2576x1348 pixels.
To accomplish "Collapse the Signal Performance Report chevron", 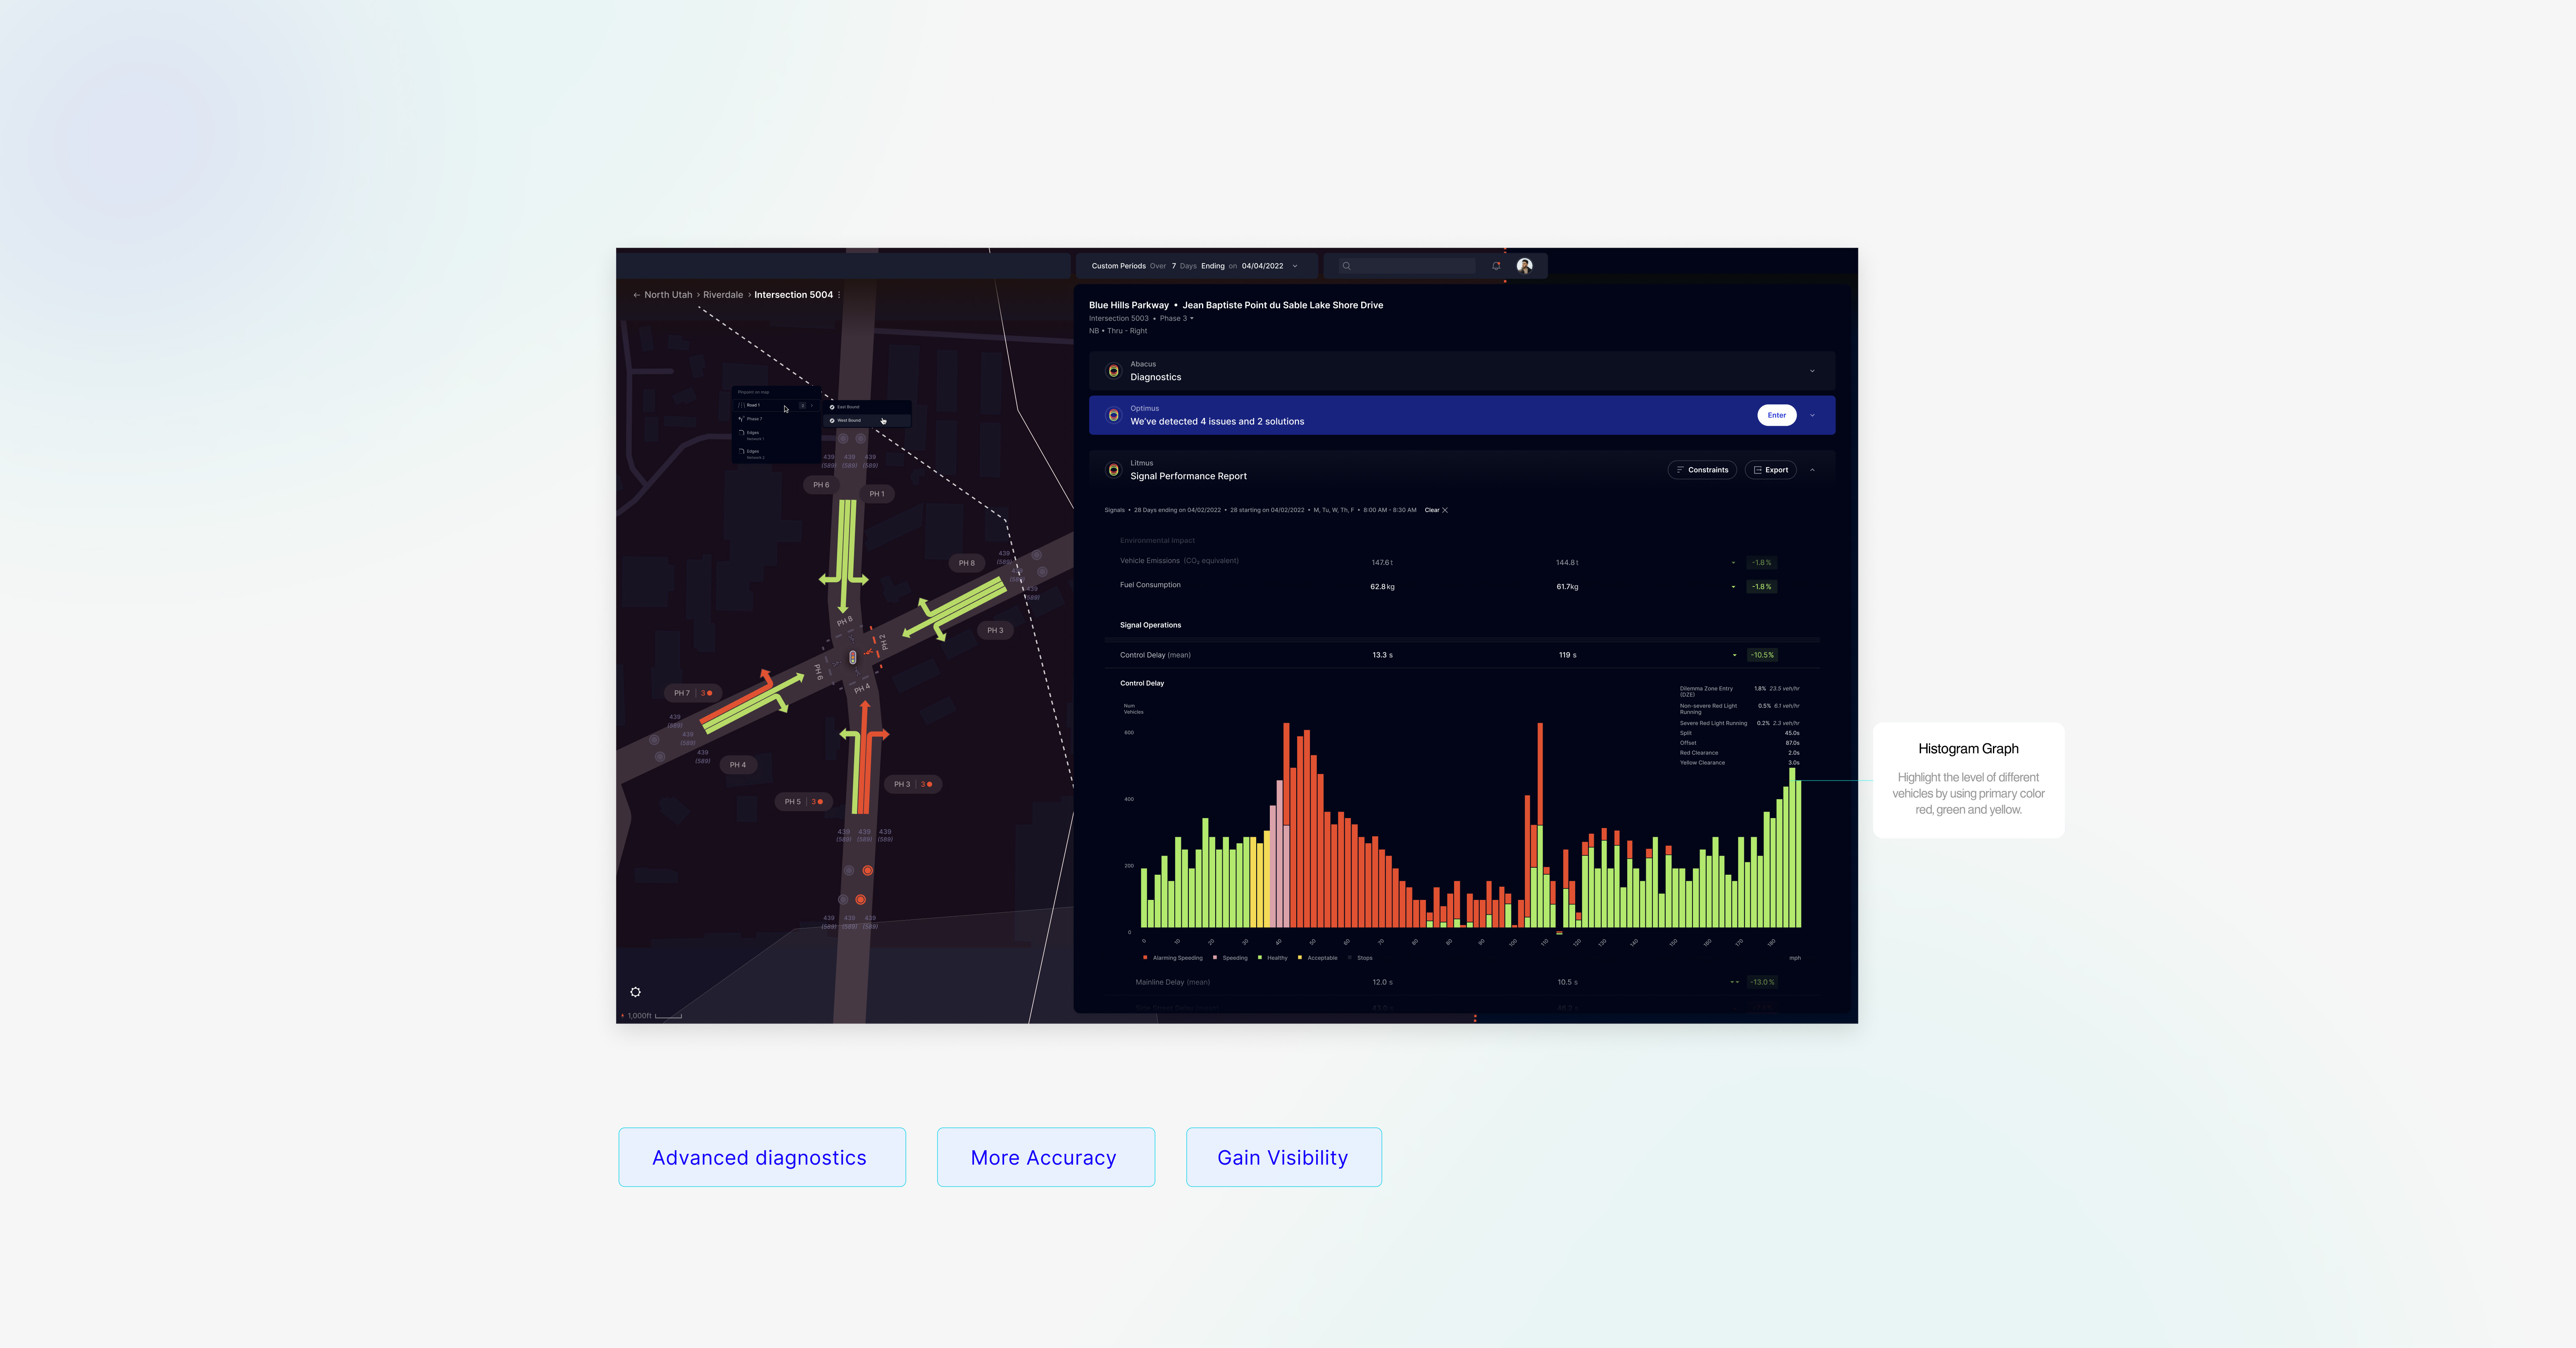I will point(1812,470).
